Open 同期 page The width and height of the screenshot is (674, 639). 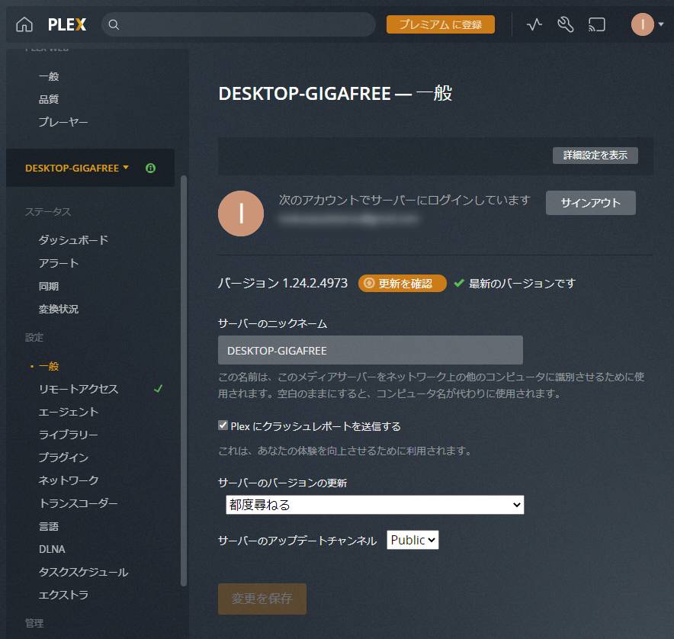[x=49, y=287]
